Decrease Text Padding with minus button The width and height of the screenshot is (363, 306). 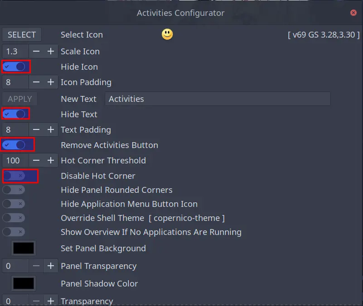[36, 129]
